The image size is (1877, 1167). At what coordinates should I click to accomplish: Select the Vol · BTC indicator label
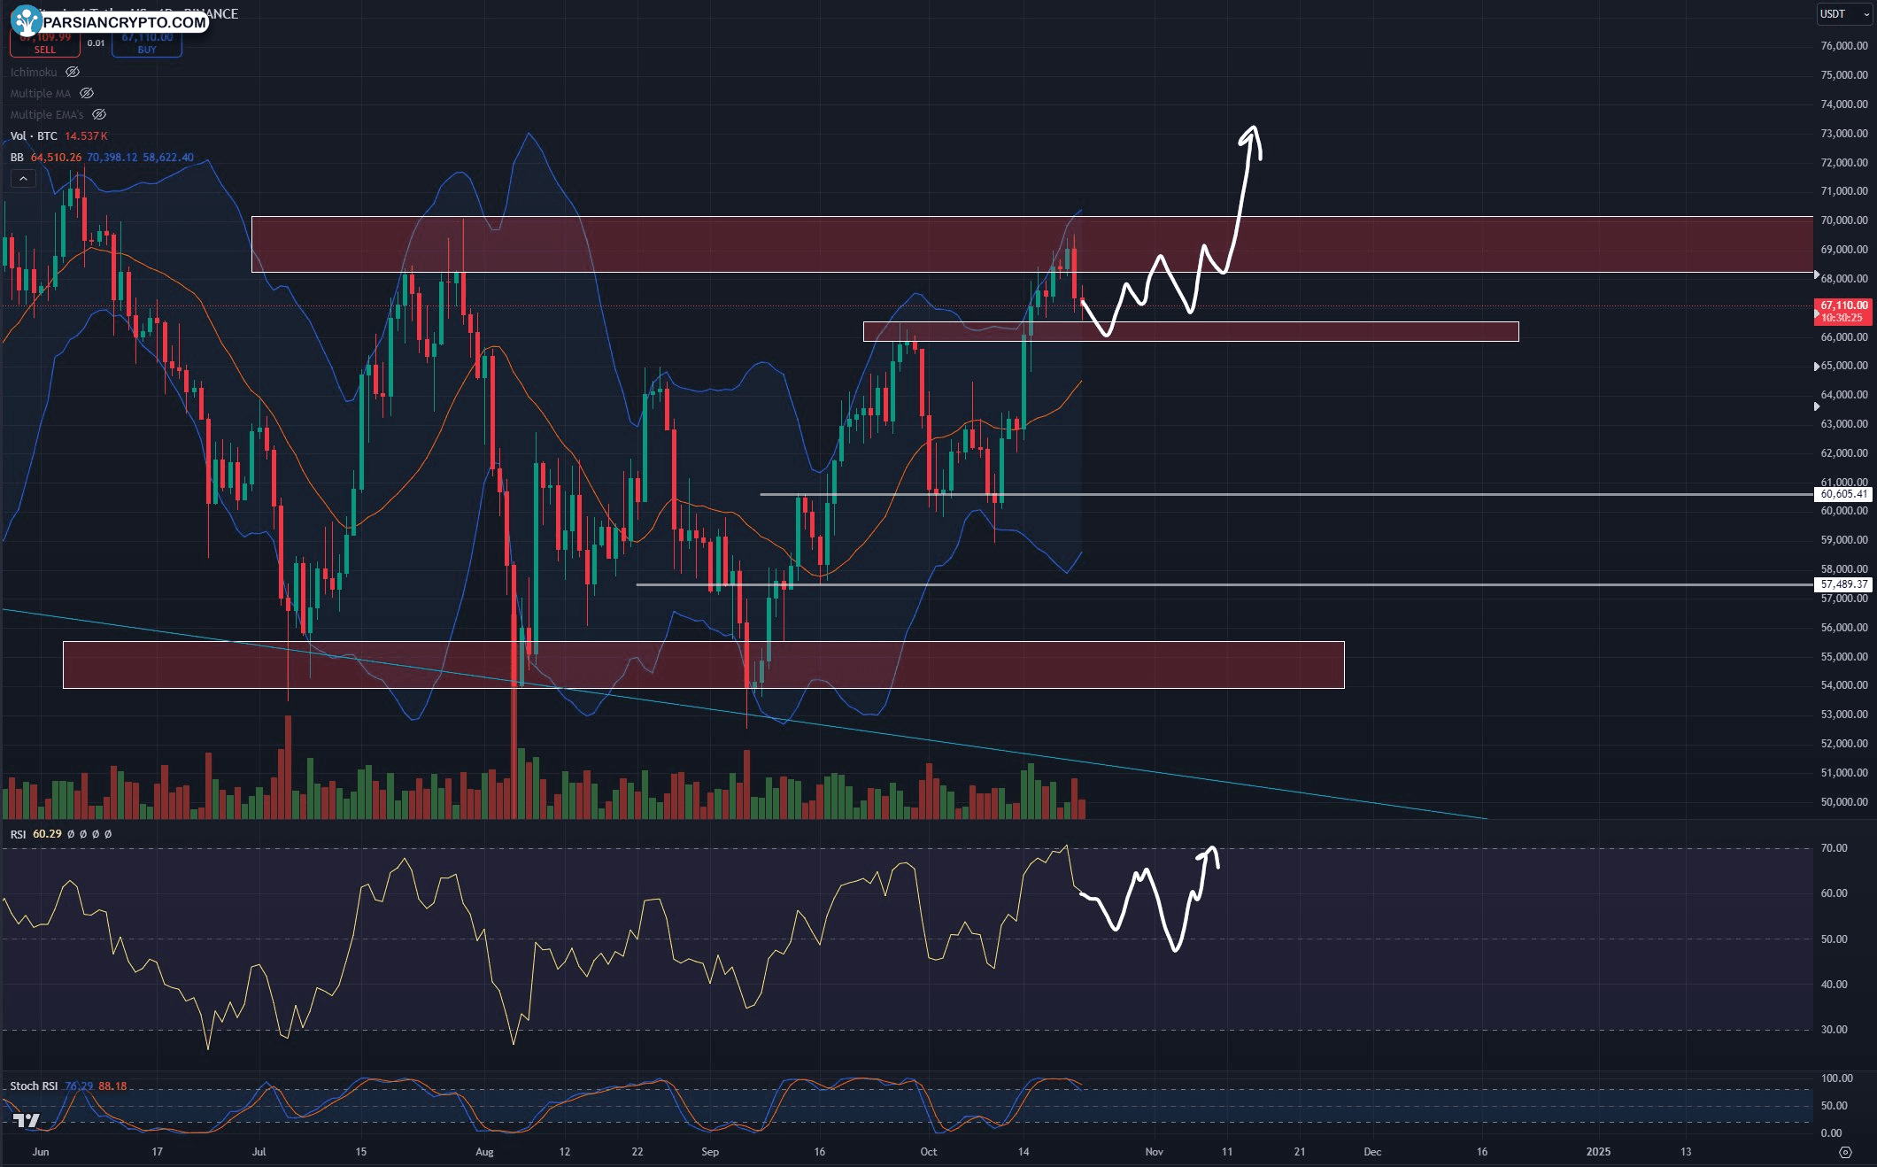coord(34,135)
